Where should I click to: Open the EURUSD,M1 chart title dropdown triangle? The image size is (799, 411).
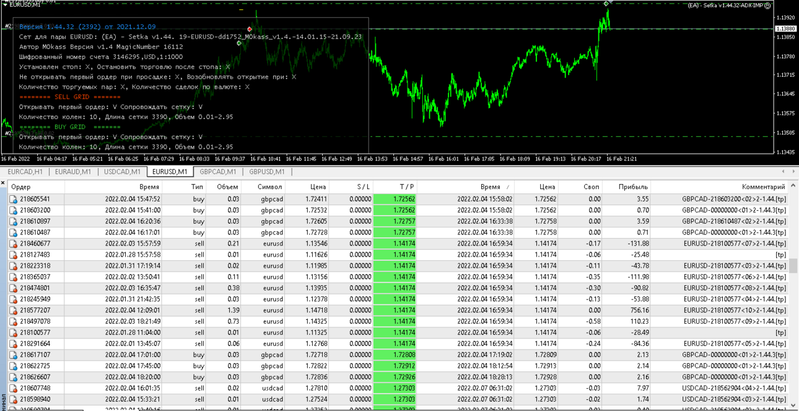6,5
